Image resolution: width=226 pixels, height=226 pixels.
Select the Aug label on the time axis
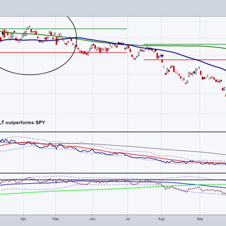(161, 219)
